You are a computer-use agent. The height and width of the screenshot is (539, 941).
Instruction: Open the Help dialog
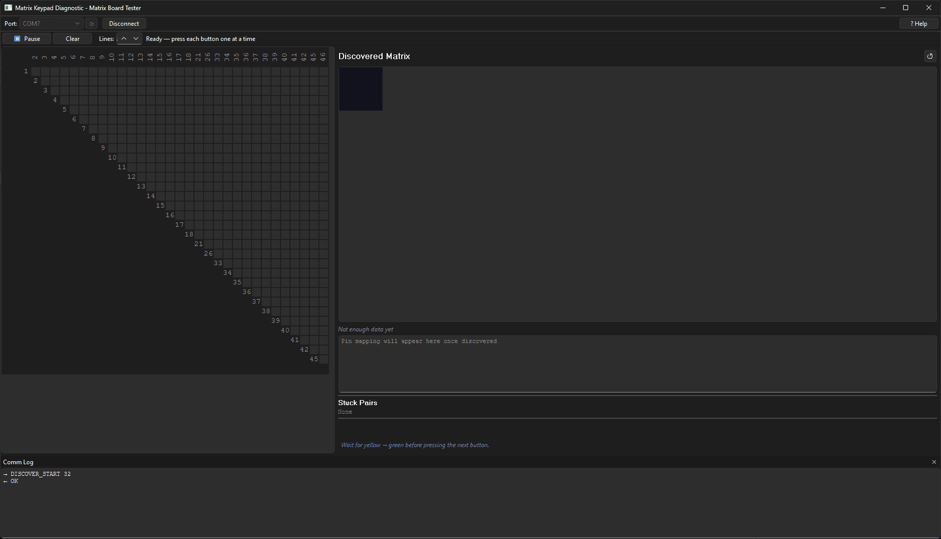[x=919, y=24]
